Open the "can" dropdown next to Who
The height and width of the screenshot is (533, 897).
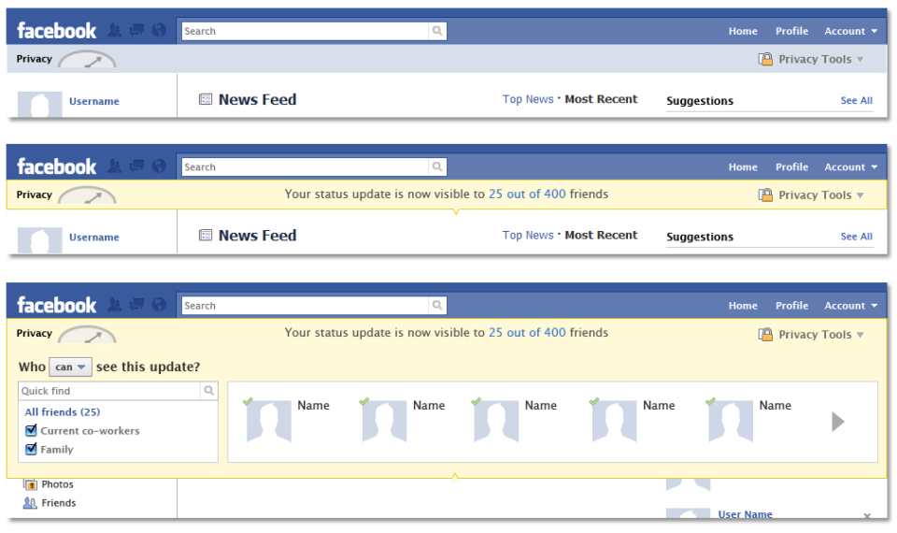pyautogui.click(x=70, y=367)
